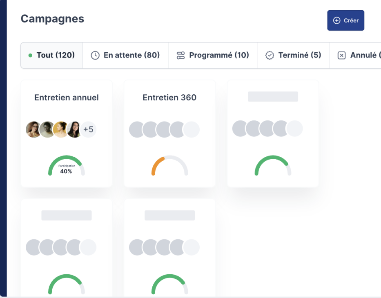Click second participant avatar in Entretien annuel

tap(47, 130)
